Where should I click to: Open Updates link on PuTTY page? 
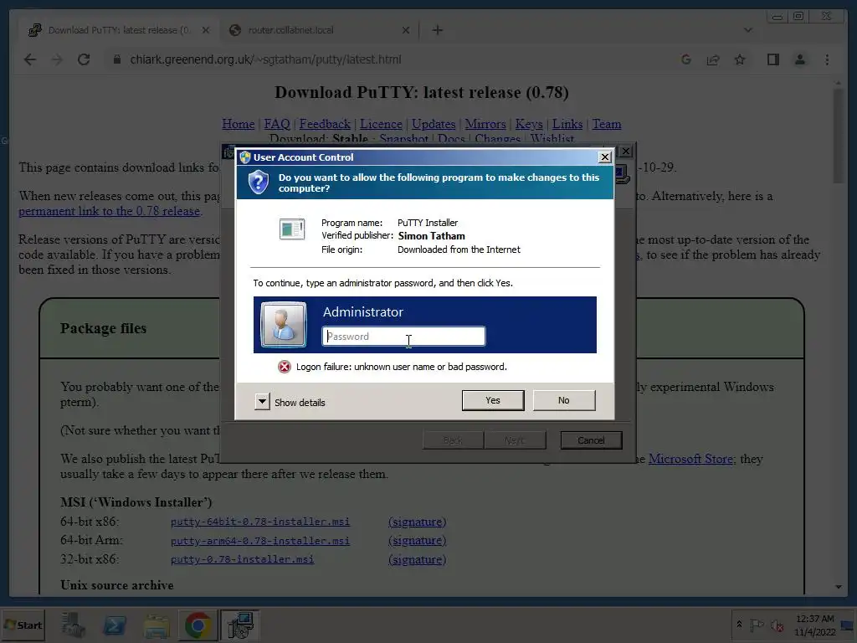[434, 124]
